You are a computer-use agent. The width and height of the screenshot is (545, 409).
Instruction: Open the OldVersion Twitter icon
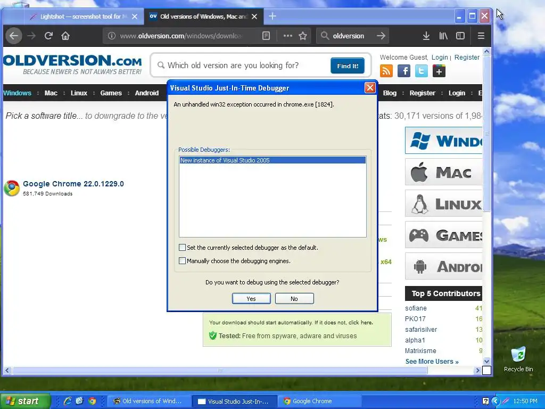(x=422, y=71)
